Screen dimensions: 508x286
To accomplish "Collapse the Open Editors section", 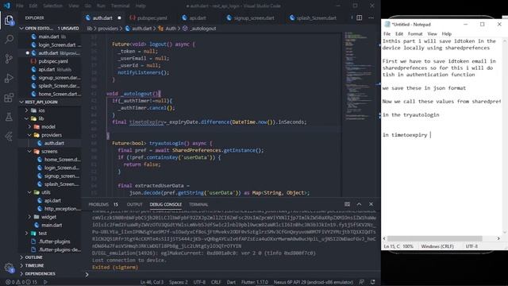I will click(x=49, y=29).
